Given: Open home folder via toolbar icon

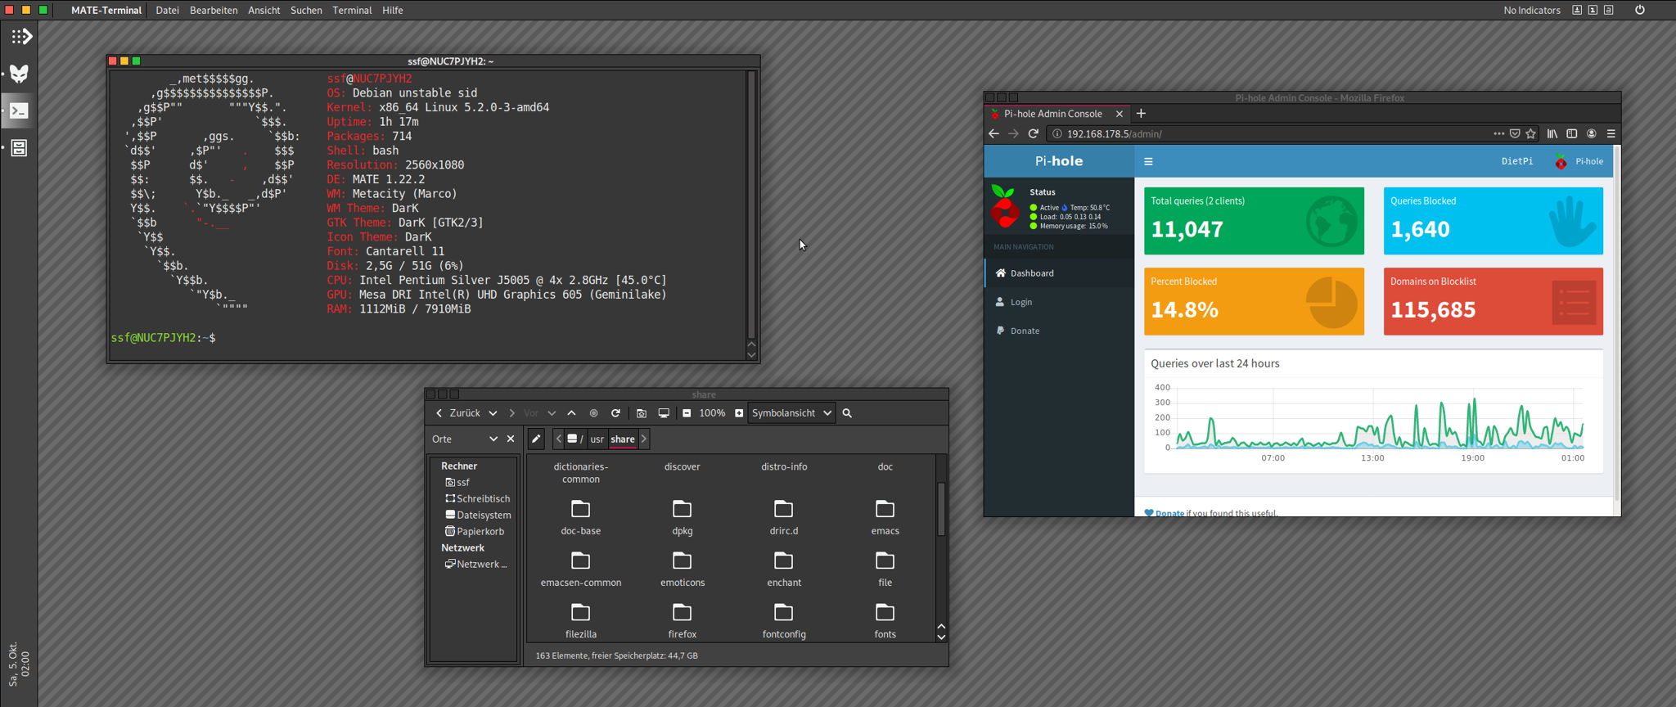Looking at the screenshot, I should [x=642, y=413].
